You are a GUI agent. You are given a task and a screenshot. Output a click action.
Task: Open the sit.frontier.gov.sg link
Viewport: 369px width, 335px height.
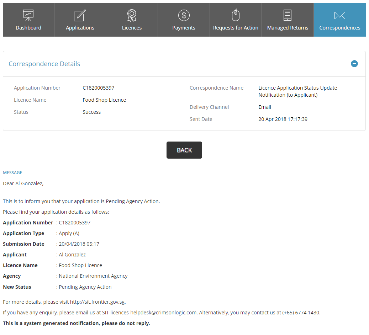click(97, 302)
